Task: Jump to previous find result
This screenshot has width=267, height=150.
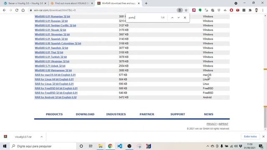Action: 172,17
